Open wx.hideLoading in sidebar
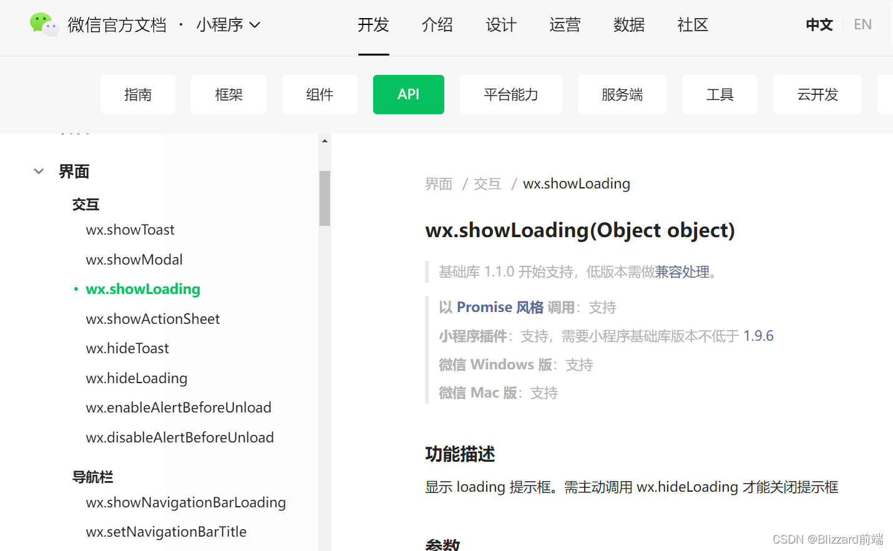893x551 pixels. click(x=137, y=378)
